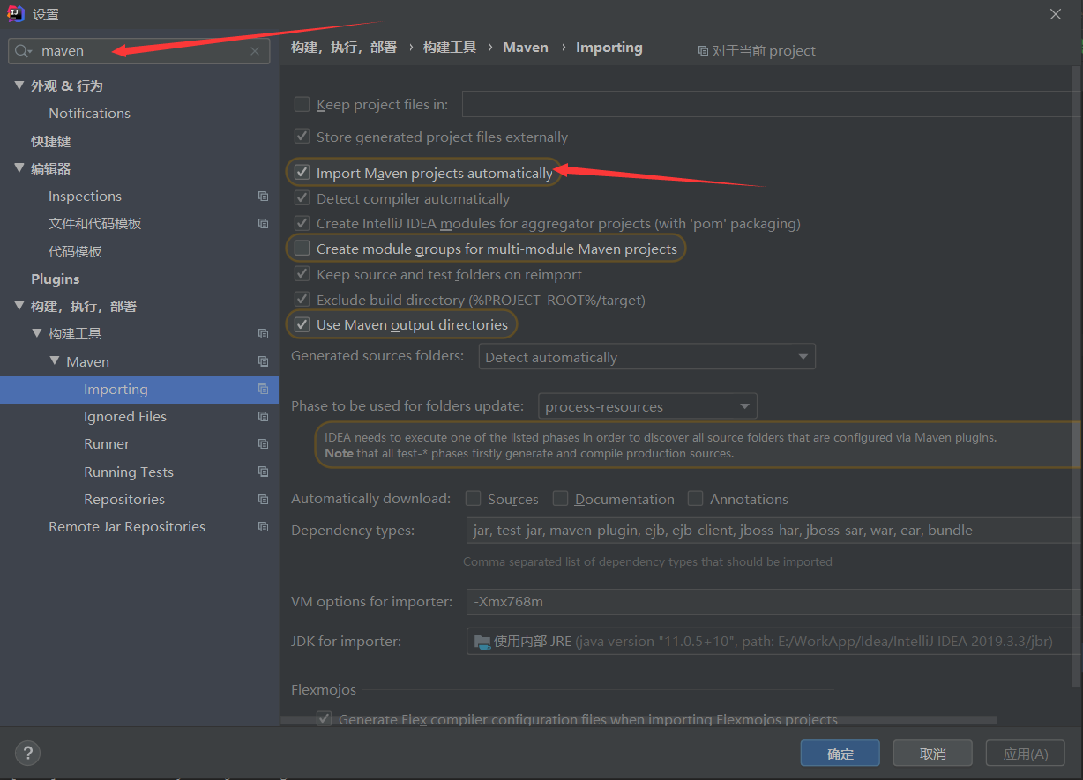Image resolution: width=1083 pixels, height=780 pixels.
Task: Enable automatic download of Sources
Action: [x=473, y=499]
